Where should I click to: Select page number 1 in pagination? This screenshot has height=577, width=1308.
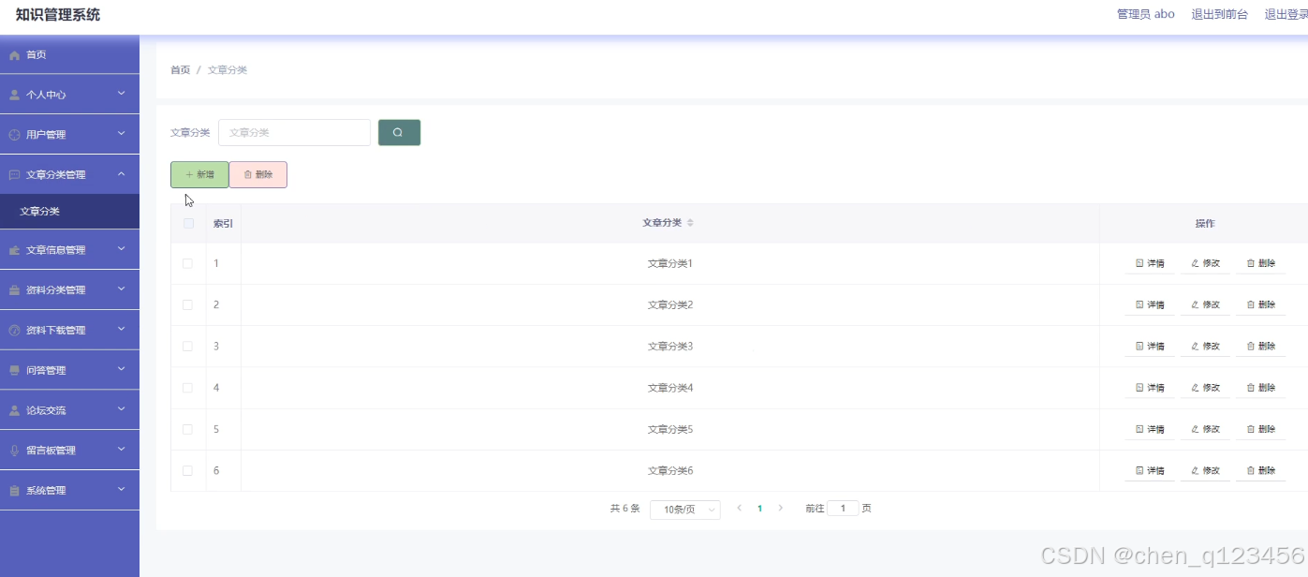759,509
